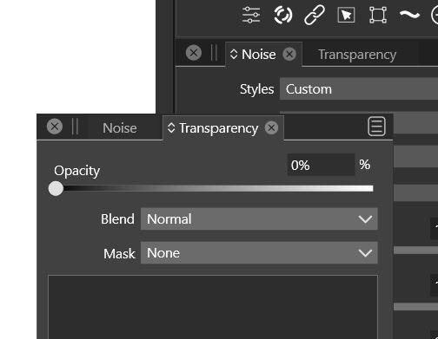The height and width of the screenshot is (339, 438).
Task: Open the Mask dropdown showing None
Action: (x=259, y=253)
